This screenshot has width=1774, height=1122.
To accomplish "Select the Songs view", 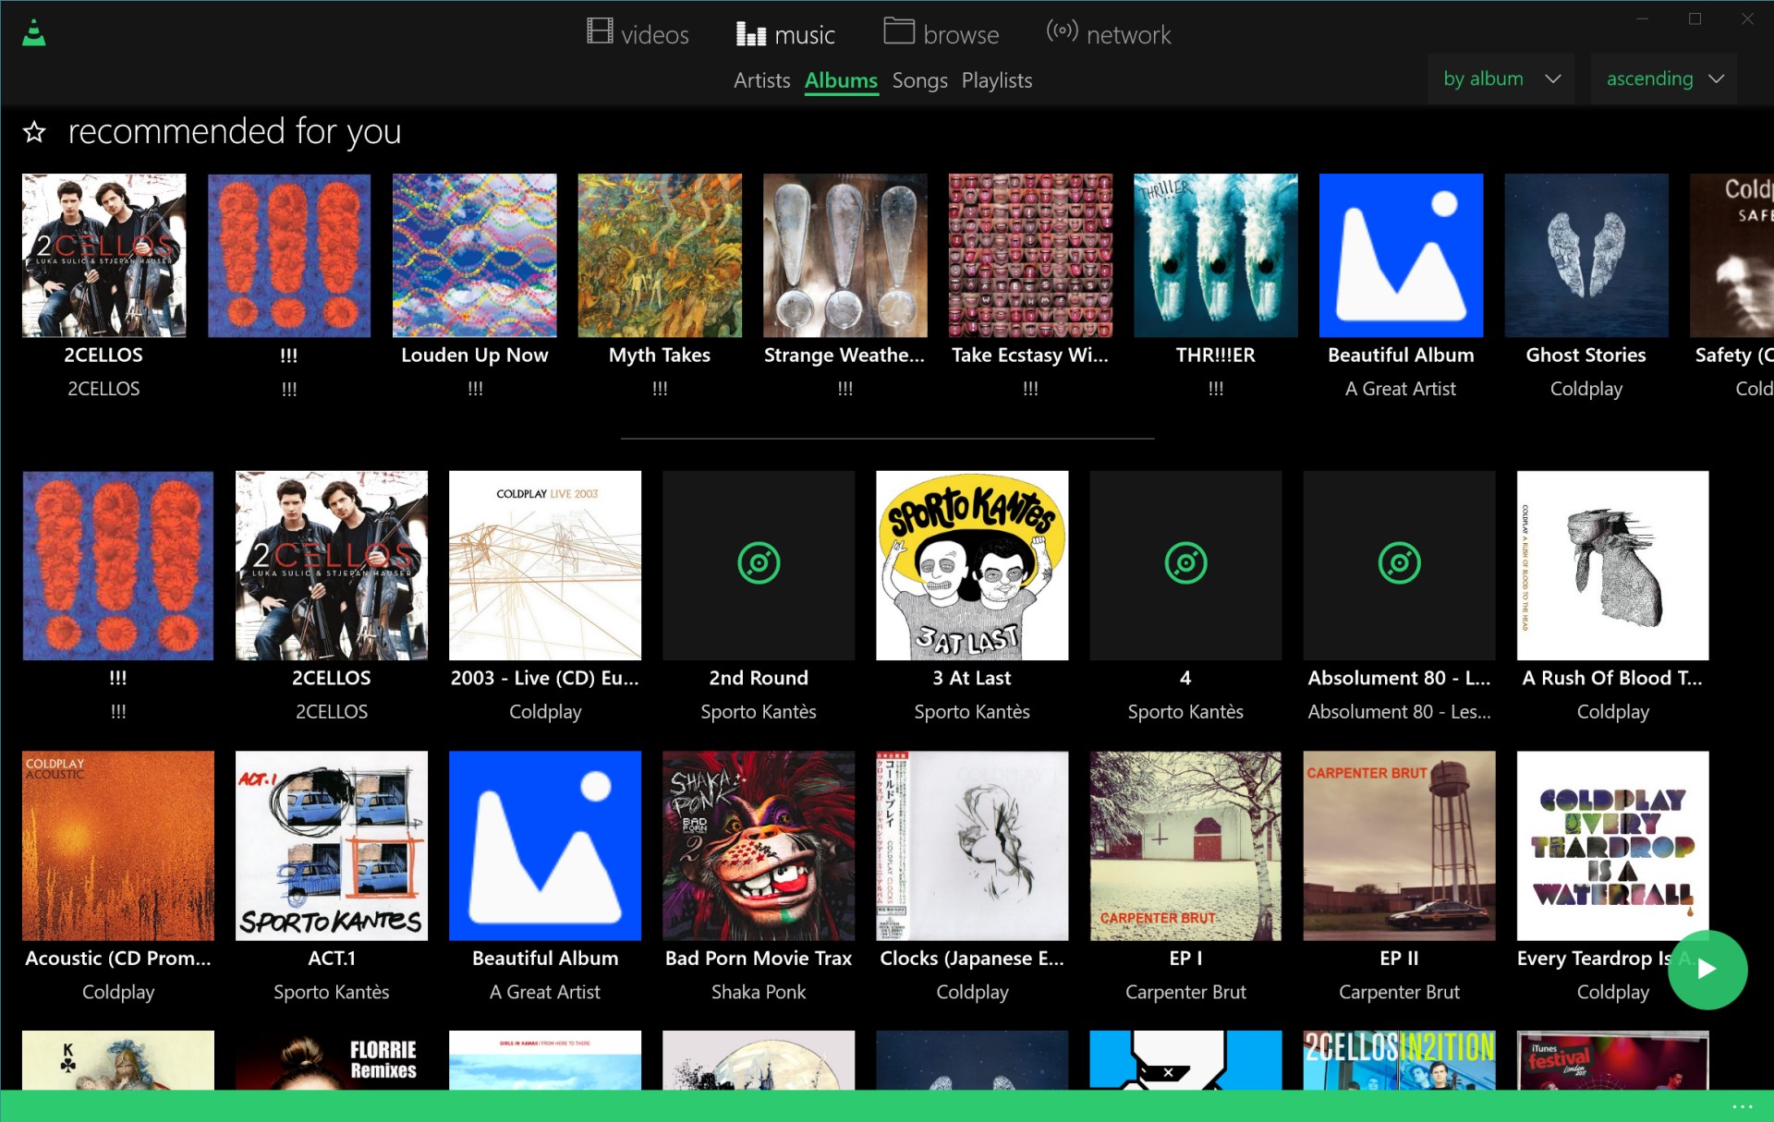I will (x=919, y=81).
